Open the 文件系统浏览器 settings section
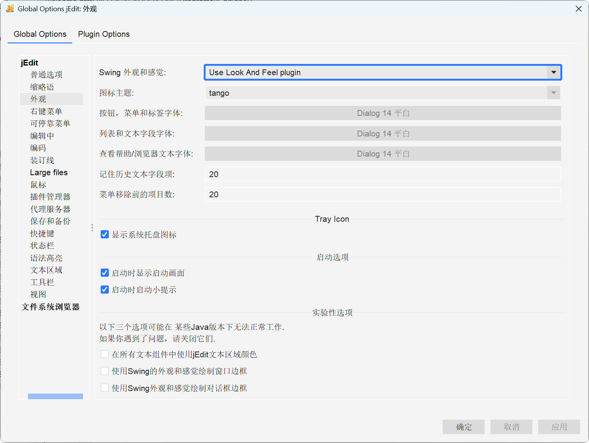 click(50, 307)
